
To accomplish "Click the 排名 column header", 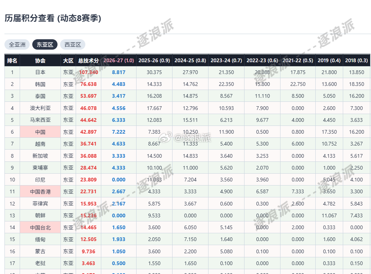I will [12, 60].
